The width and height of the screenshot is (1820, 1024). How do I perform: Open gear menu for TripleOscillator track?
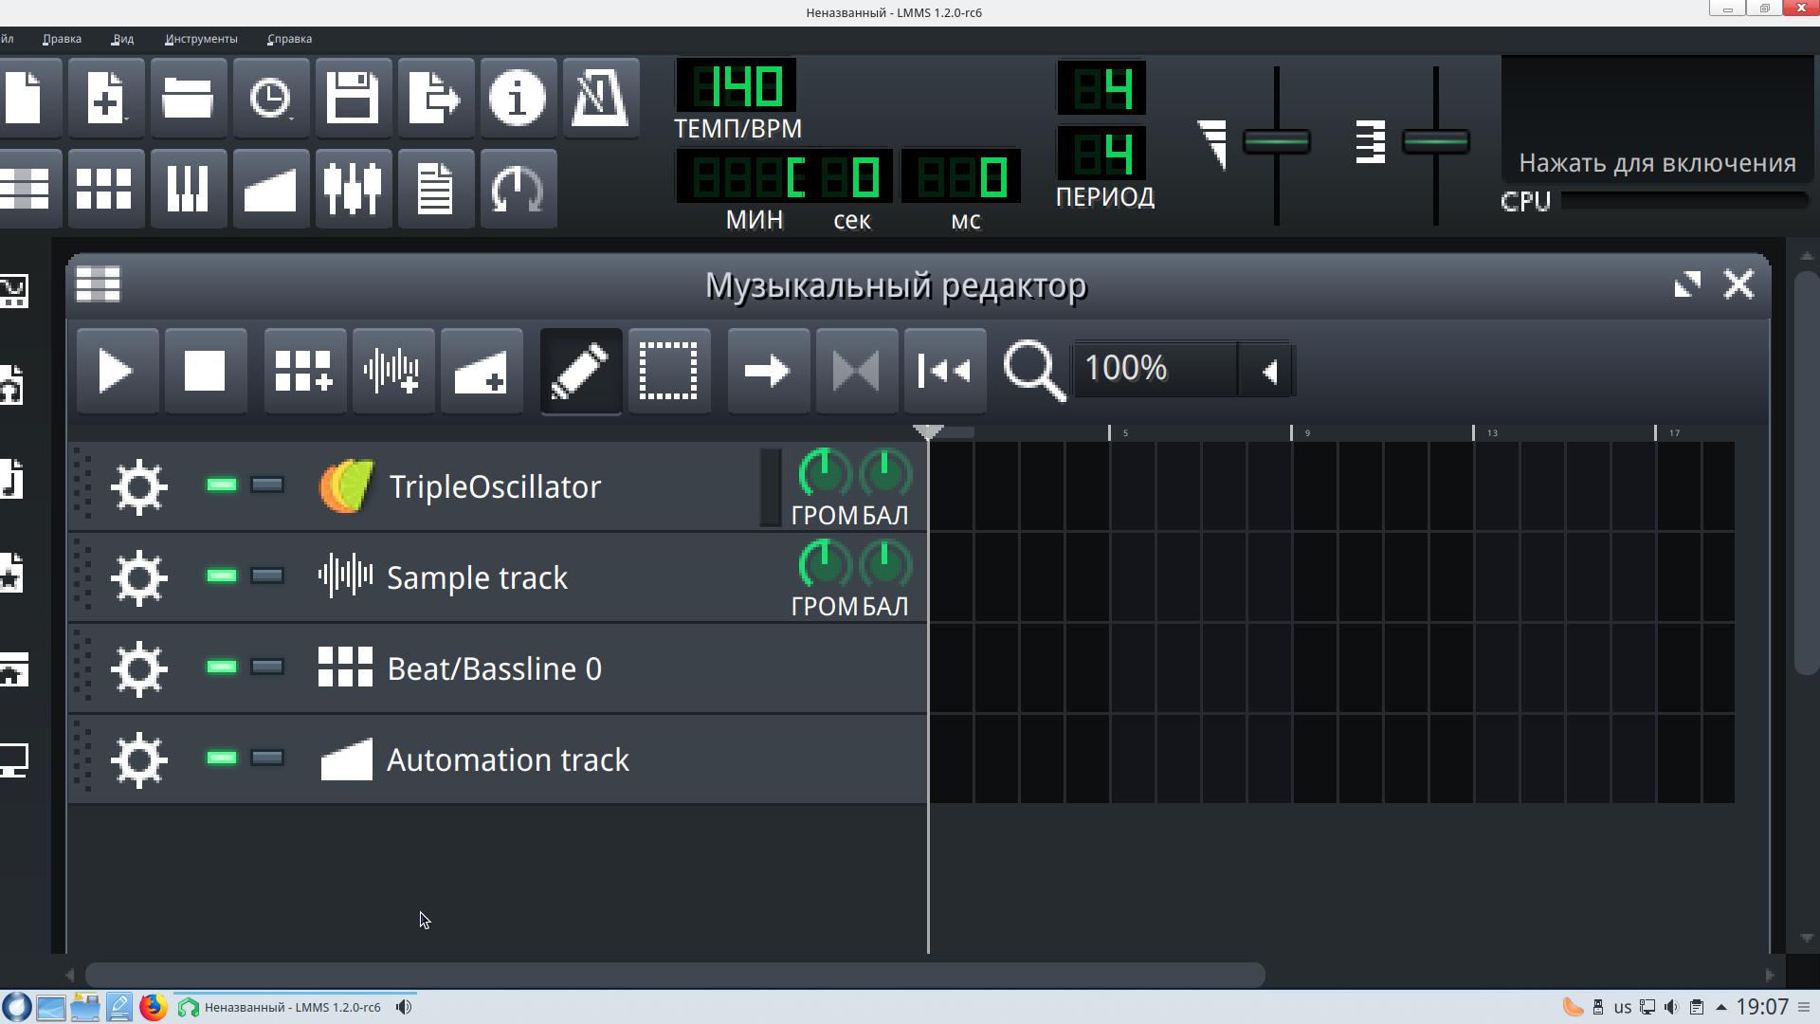click(x=139, y=487)
